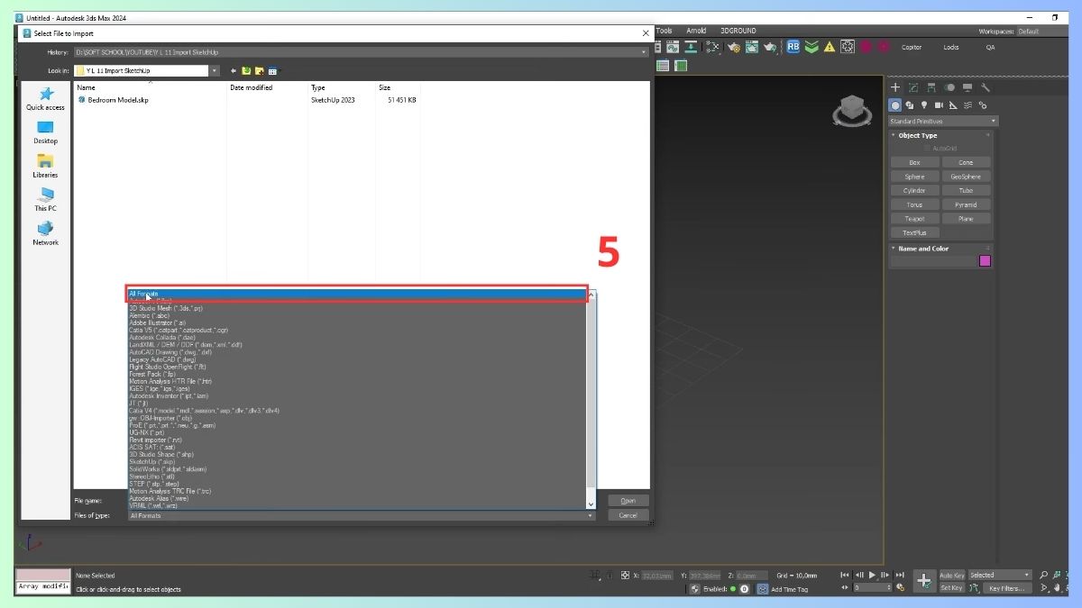Select the Lights creation category
1082x608 pixels.
pos(924,105)
